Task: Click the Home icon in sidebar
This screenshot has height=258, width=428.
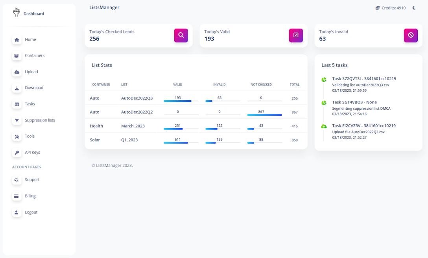Action: point(17,40)
